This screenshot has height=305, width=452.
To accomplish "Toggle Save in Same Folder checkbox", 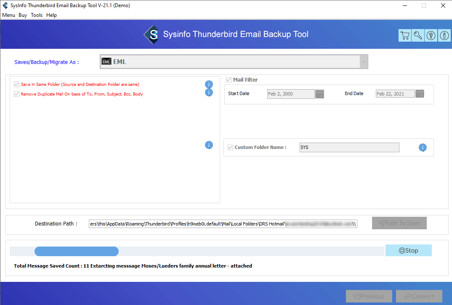I will [x=16, y=84].
